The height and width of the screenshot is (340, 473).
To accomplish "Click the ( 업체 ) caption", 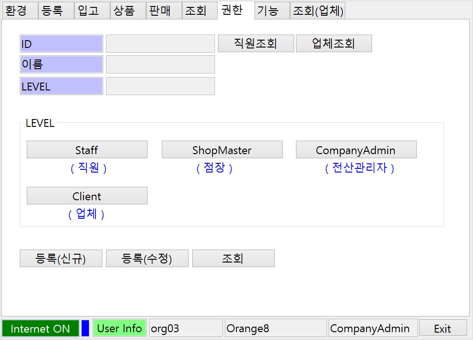I will 86,214.
